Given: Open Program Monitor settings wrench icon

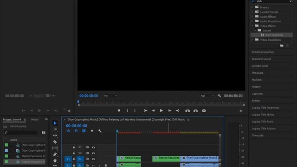Looking at the screenshot, I should click(x=219, y=96).
